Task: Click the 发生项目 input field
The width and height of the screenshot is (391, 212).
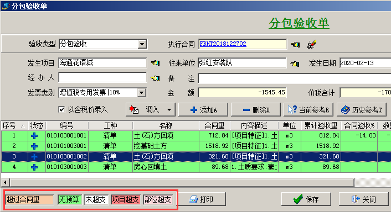Action: click(x=102, y=62)
